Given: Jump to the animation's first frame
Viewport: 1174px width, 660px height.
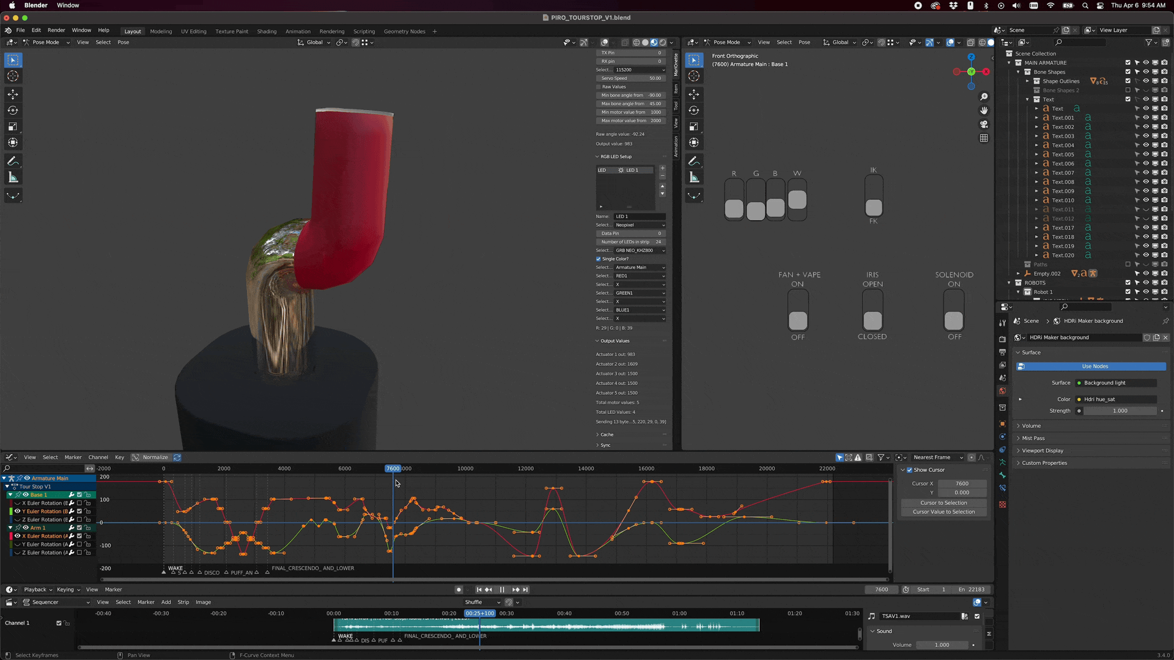Looking at the screenshot, I should tap(479, 590).
